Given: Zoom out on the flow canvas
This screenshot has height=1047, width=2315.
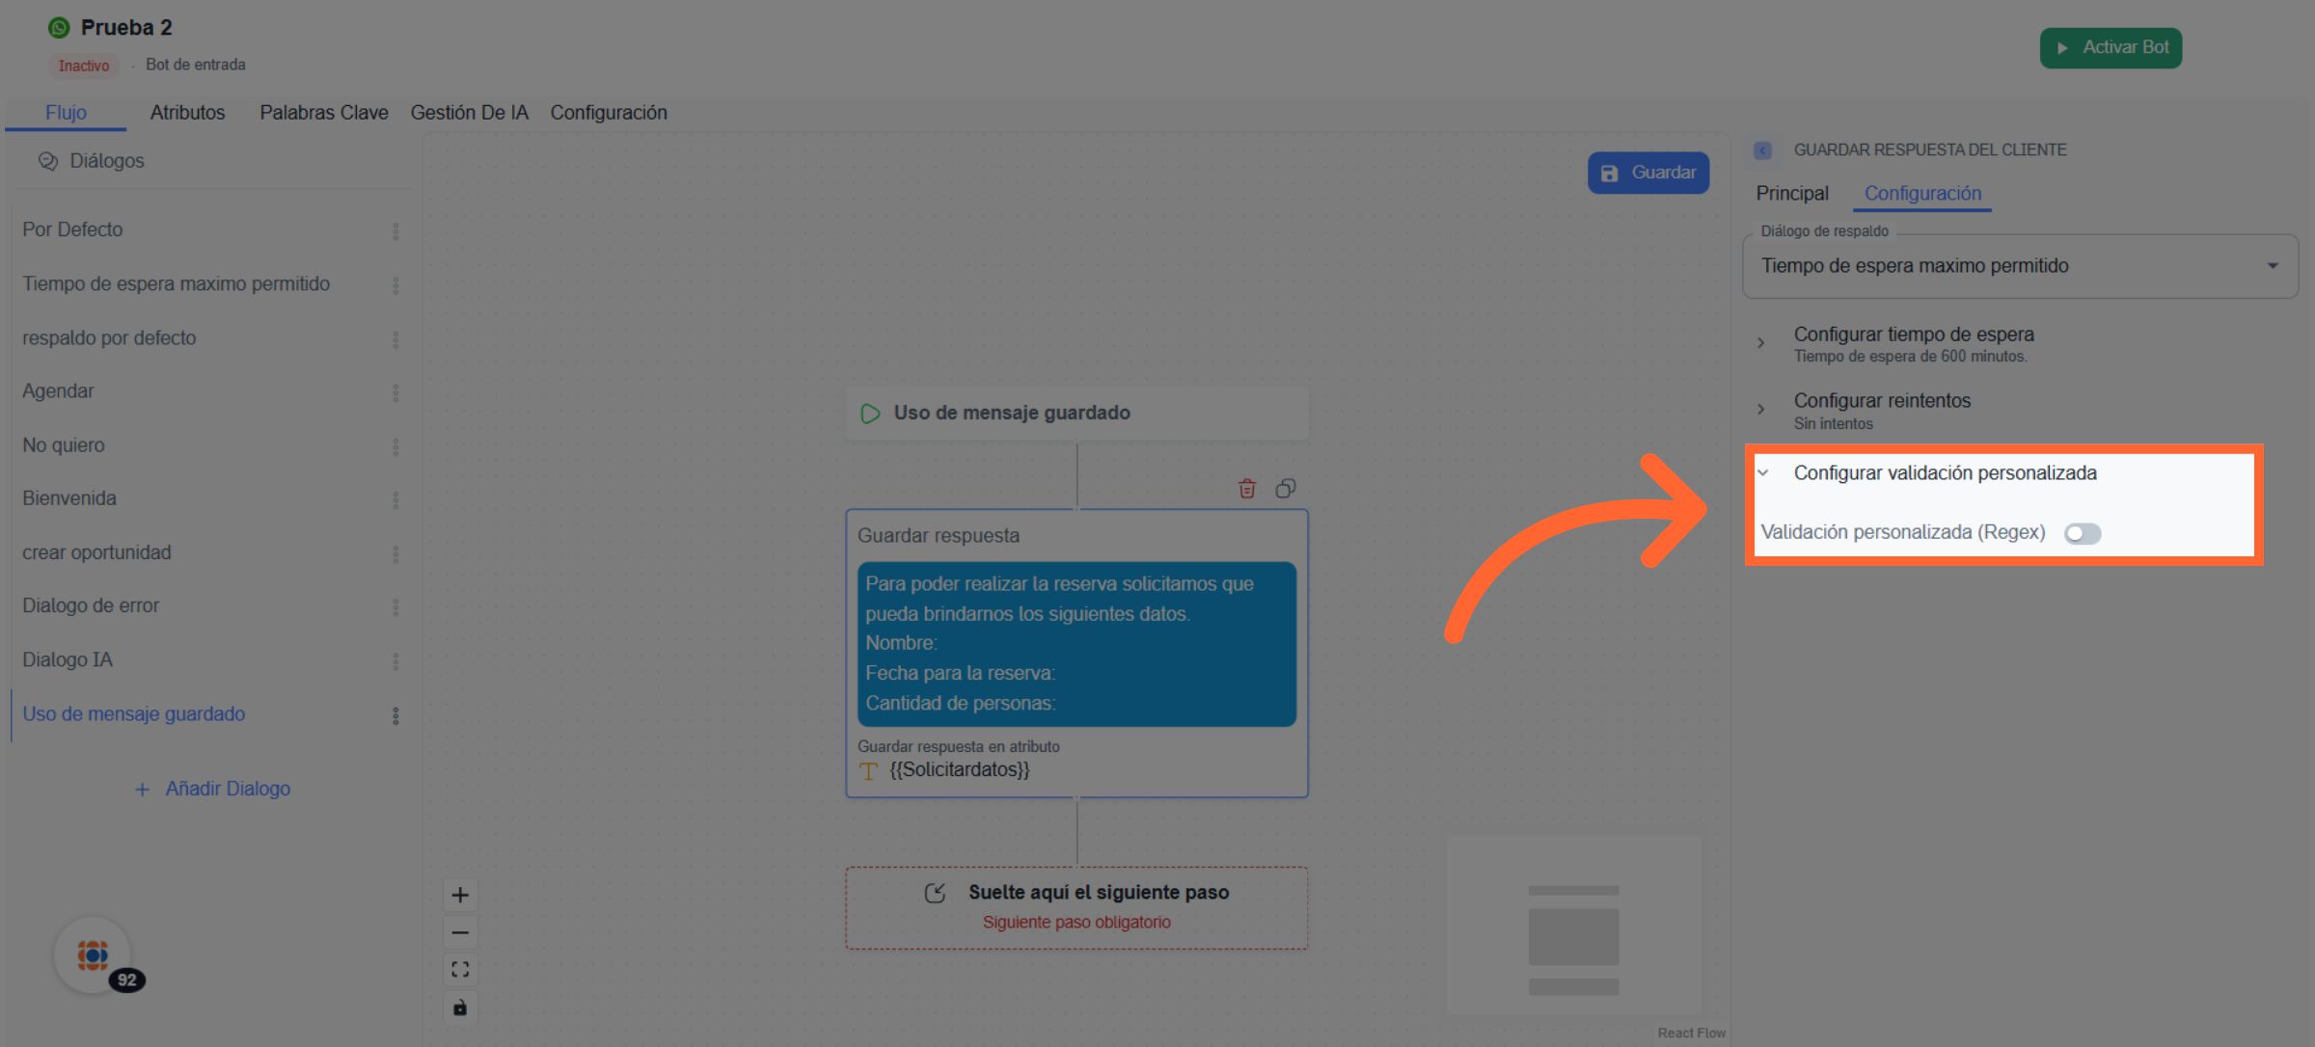Looking at the screenshot, I should tap(460, 932).
